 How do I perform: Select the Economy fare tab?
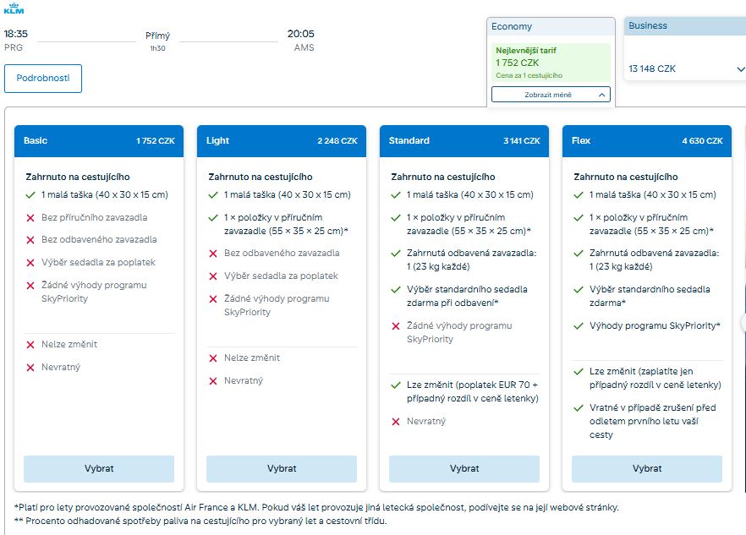point(551,26)
